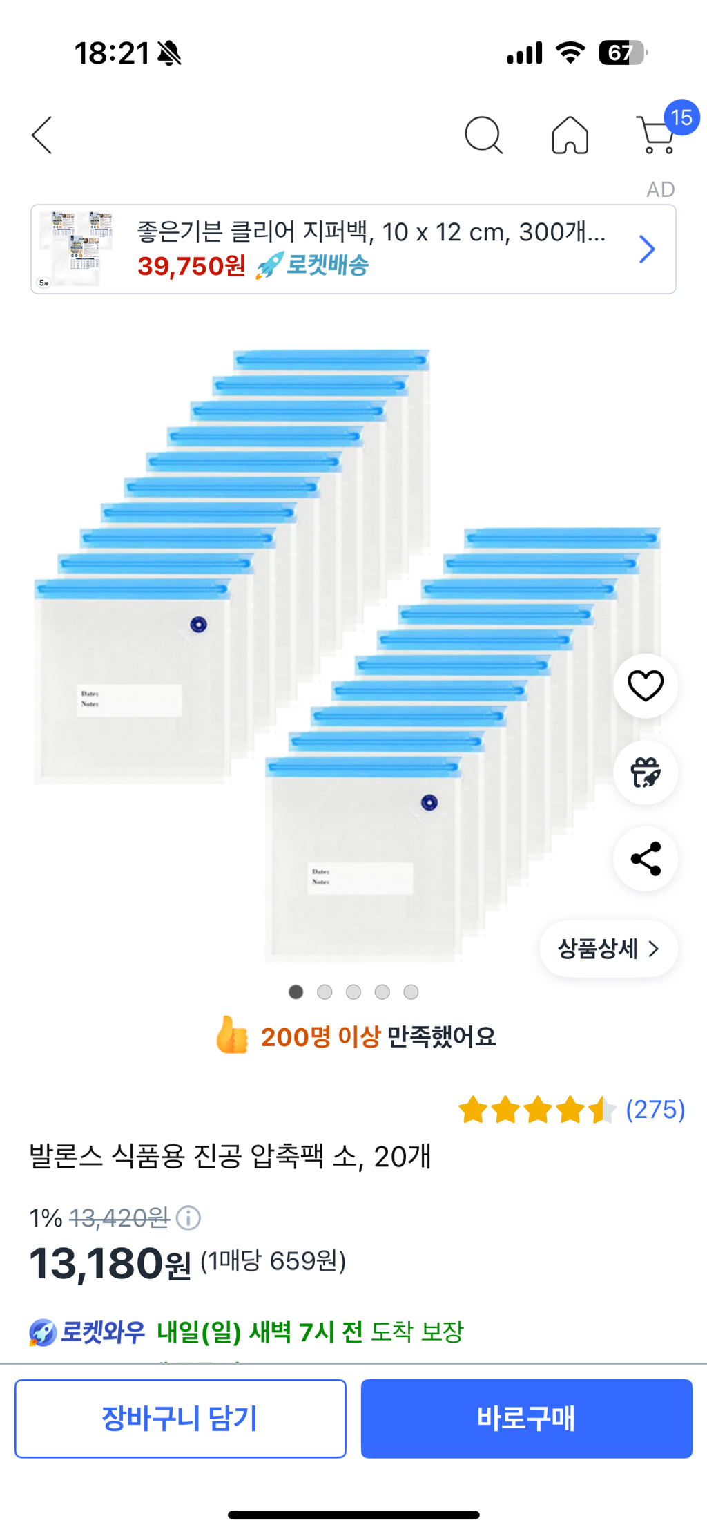Tap the price info circle icon
Viewport: 707px width, 1534px height.
tap(188, 1218)
